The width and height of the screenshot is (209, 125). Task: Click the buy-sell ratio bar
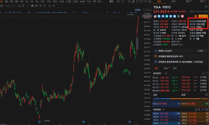coord(181,99)
